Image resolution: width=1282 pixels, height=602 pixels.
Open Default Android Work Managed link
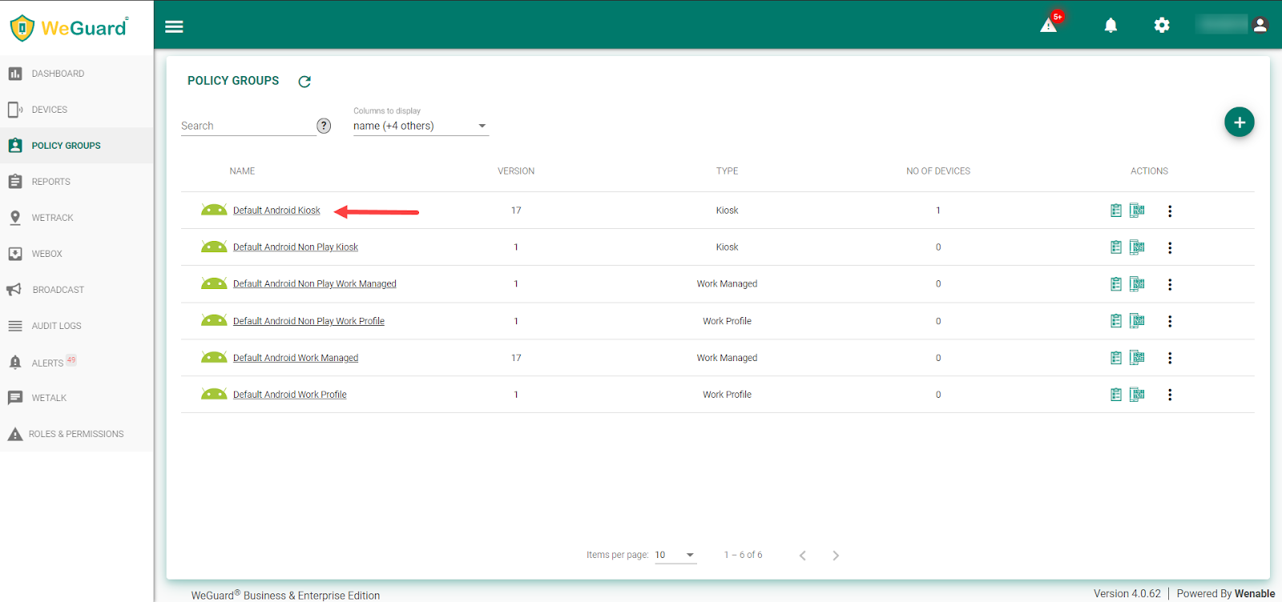(296, 358)
